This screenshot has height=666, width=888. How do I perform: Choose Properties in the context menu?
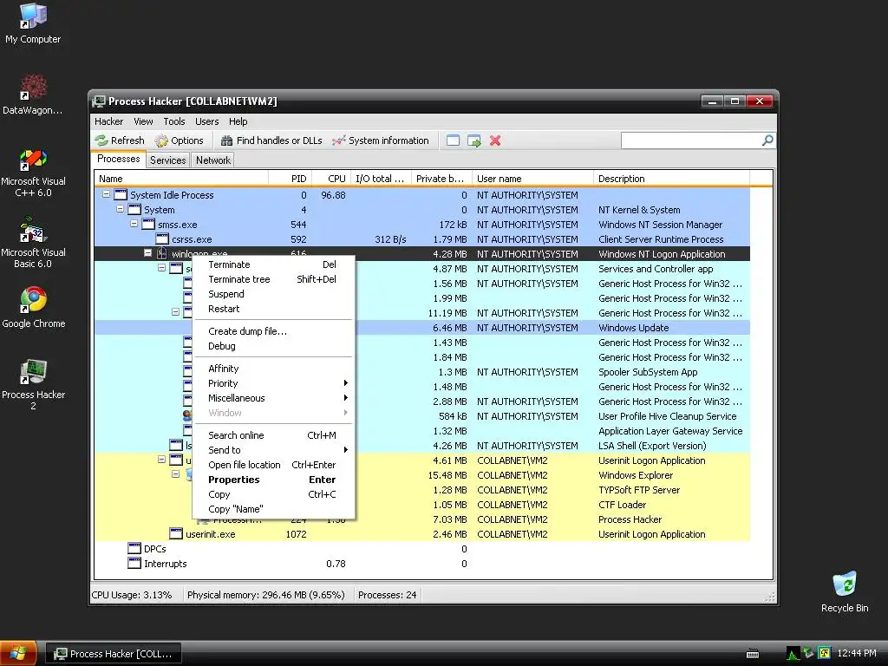point(273,480)
